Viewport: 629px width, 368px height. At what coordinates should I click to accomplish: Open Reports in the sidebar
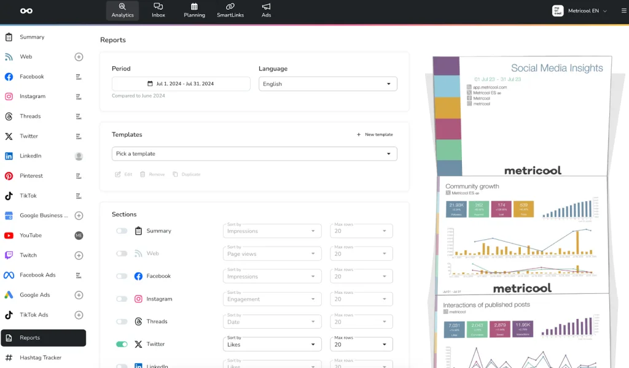[44, 338]
